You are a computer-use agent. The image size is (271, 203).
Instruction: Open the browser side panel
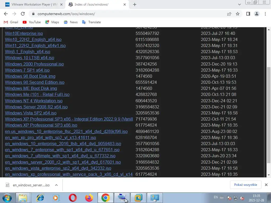[x=248, y=14]
